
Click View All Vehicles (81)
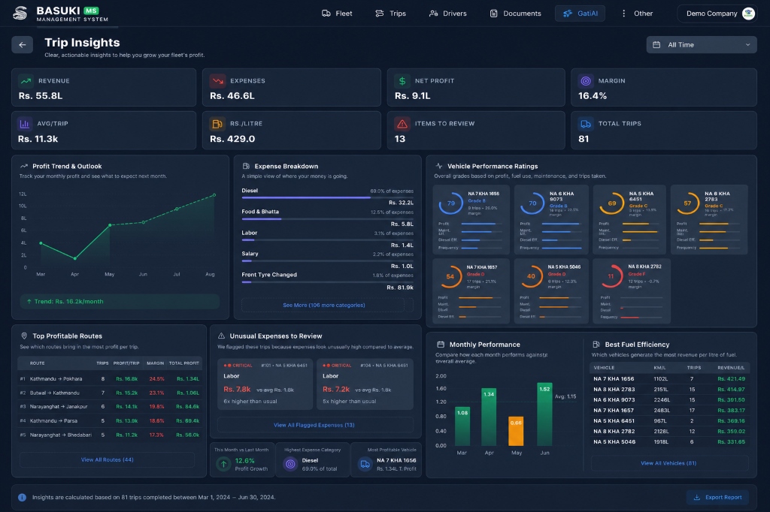[x=668, y=463]
